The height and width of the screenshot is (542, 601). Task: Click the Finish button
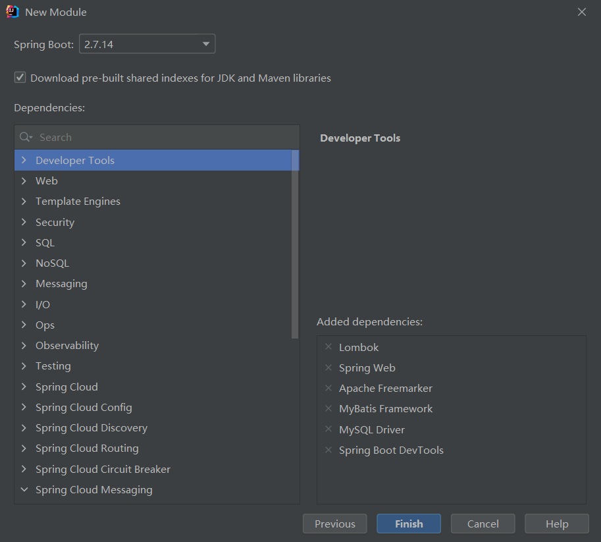tap(409, 524)
